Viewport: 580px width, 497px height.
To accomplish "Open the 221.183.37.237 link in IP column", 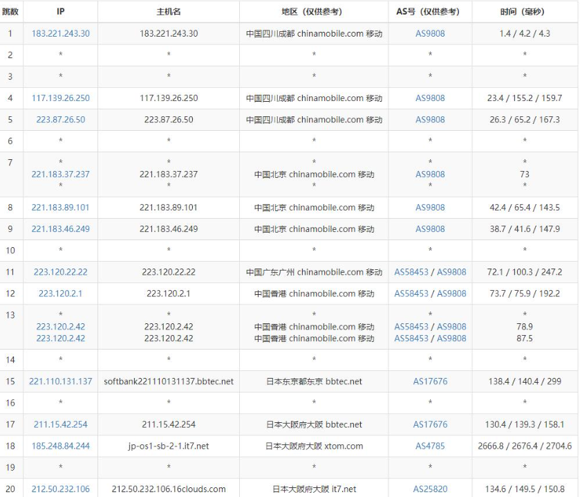I will 60,174.
